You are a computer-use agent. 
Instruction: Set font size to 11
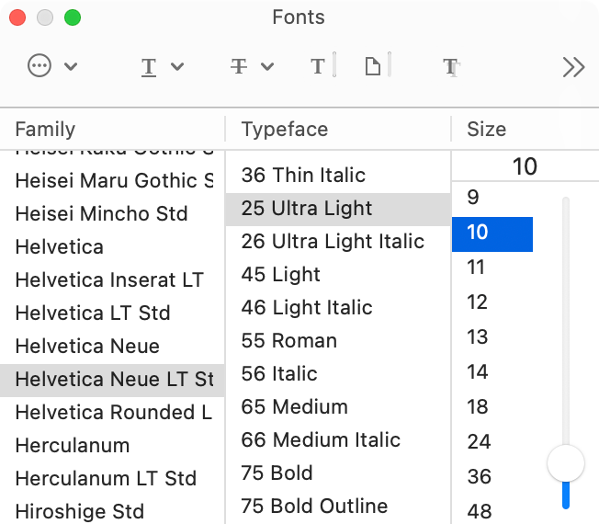tap(492, 268)
